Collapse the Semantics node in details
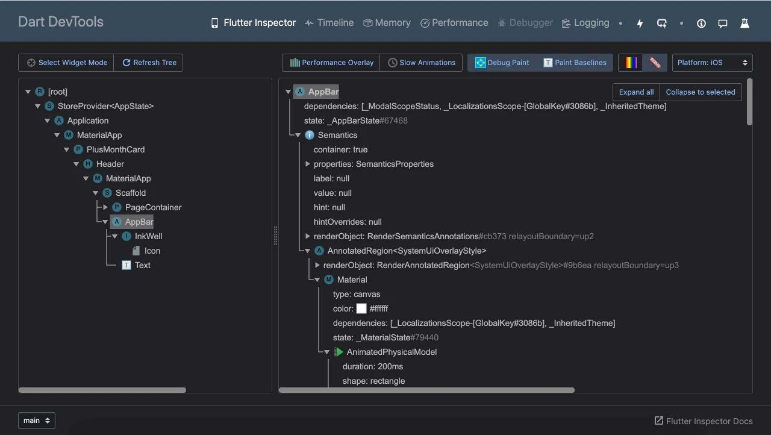This screenshot has height=435, width=771. (x=298, y=135)
